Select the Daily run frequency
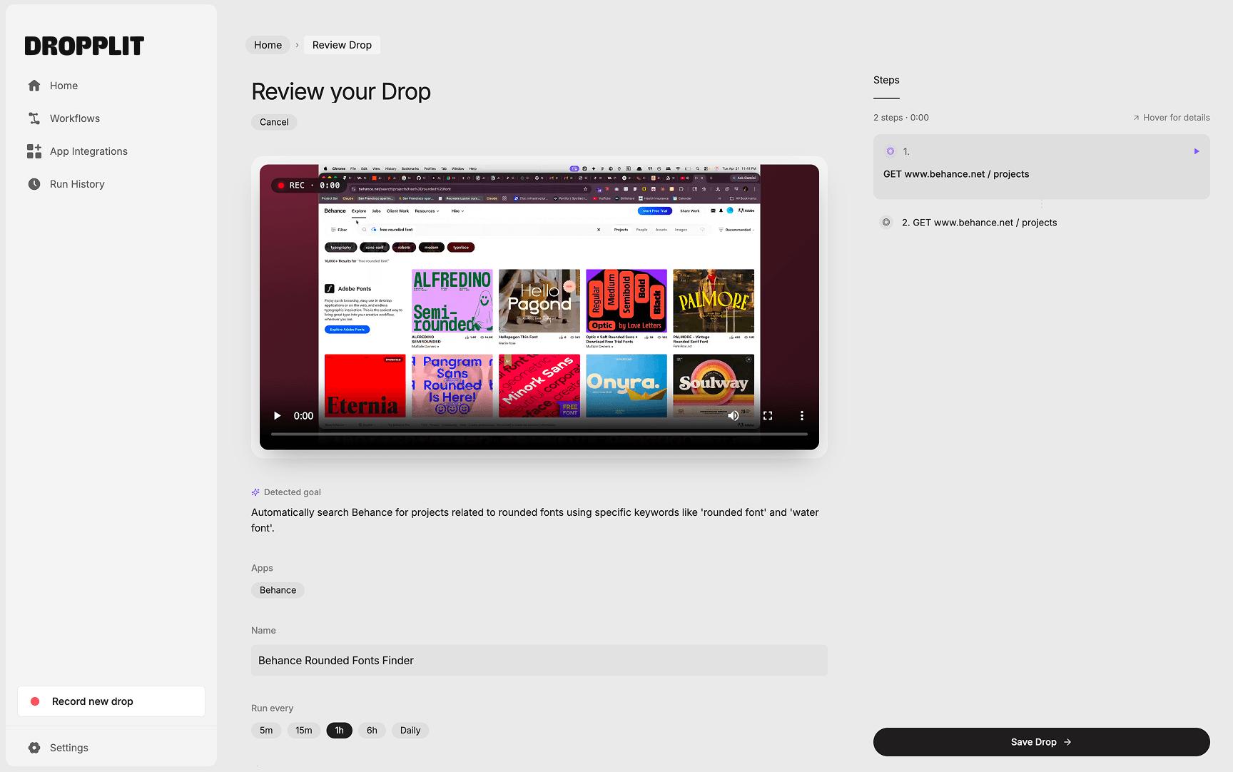The height and width of the screenshot is (772, 1233). [410, 730]
